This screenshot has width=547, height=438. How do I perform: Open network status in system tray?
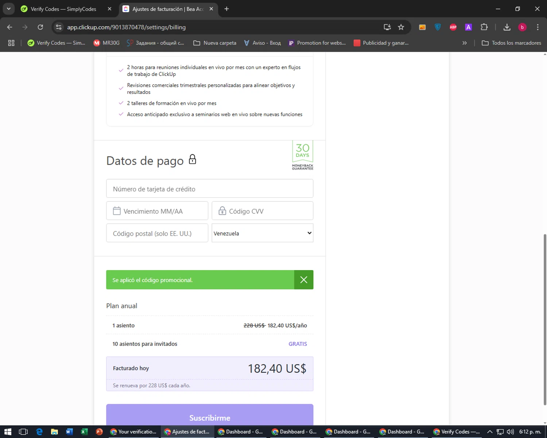coord(500,432)
